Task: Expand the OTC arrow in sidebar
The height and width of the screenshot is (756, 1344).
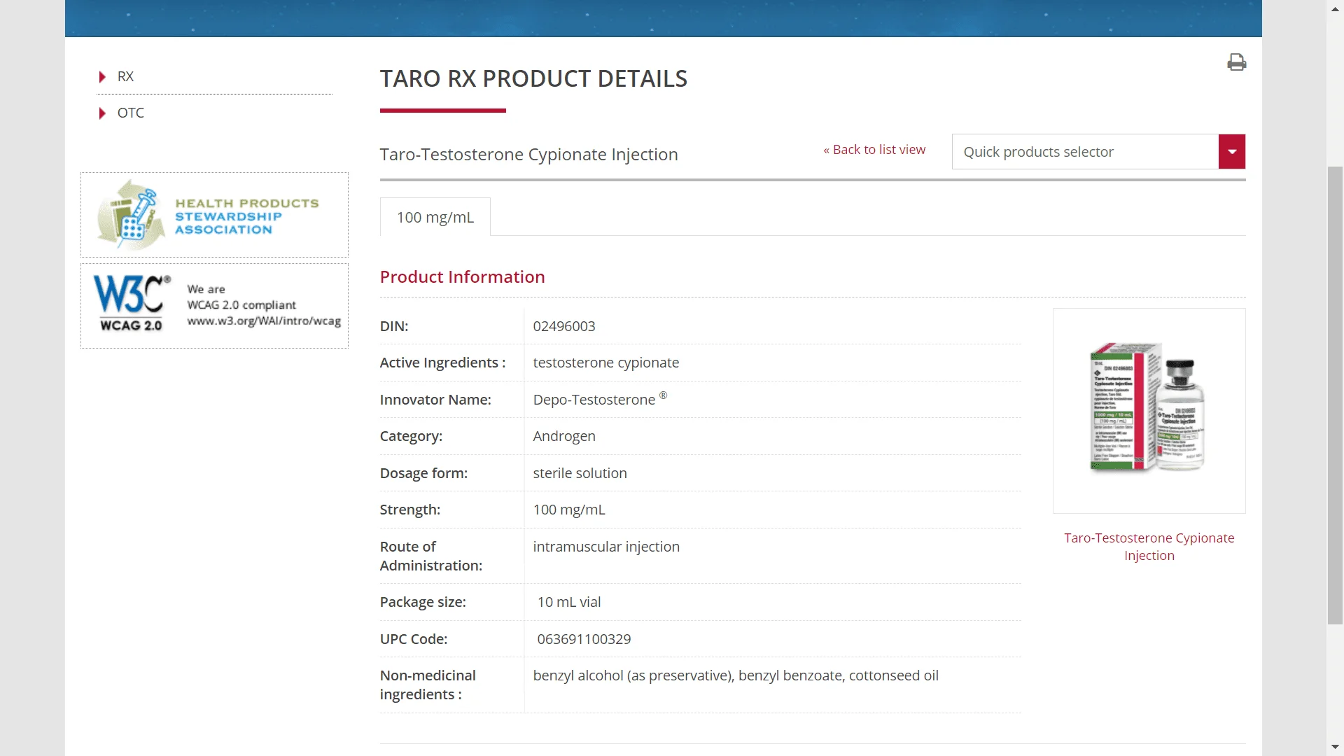Action: 102,113
